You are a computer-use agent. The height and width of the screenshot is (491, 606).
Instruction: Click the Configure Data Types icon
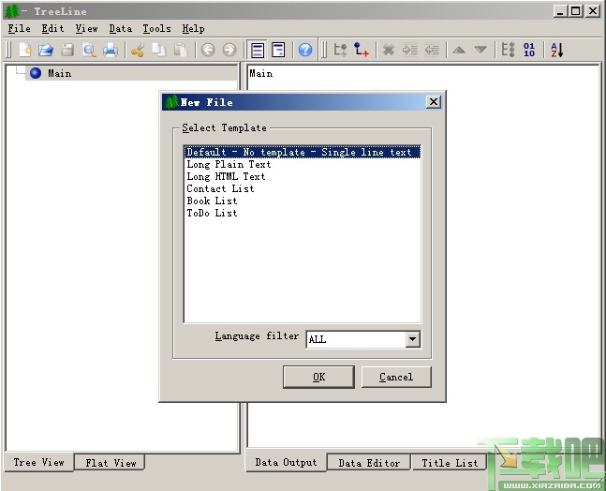pos(508,50)
